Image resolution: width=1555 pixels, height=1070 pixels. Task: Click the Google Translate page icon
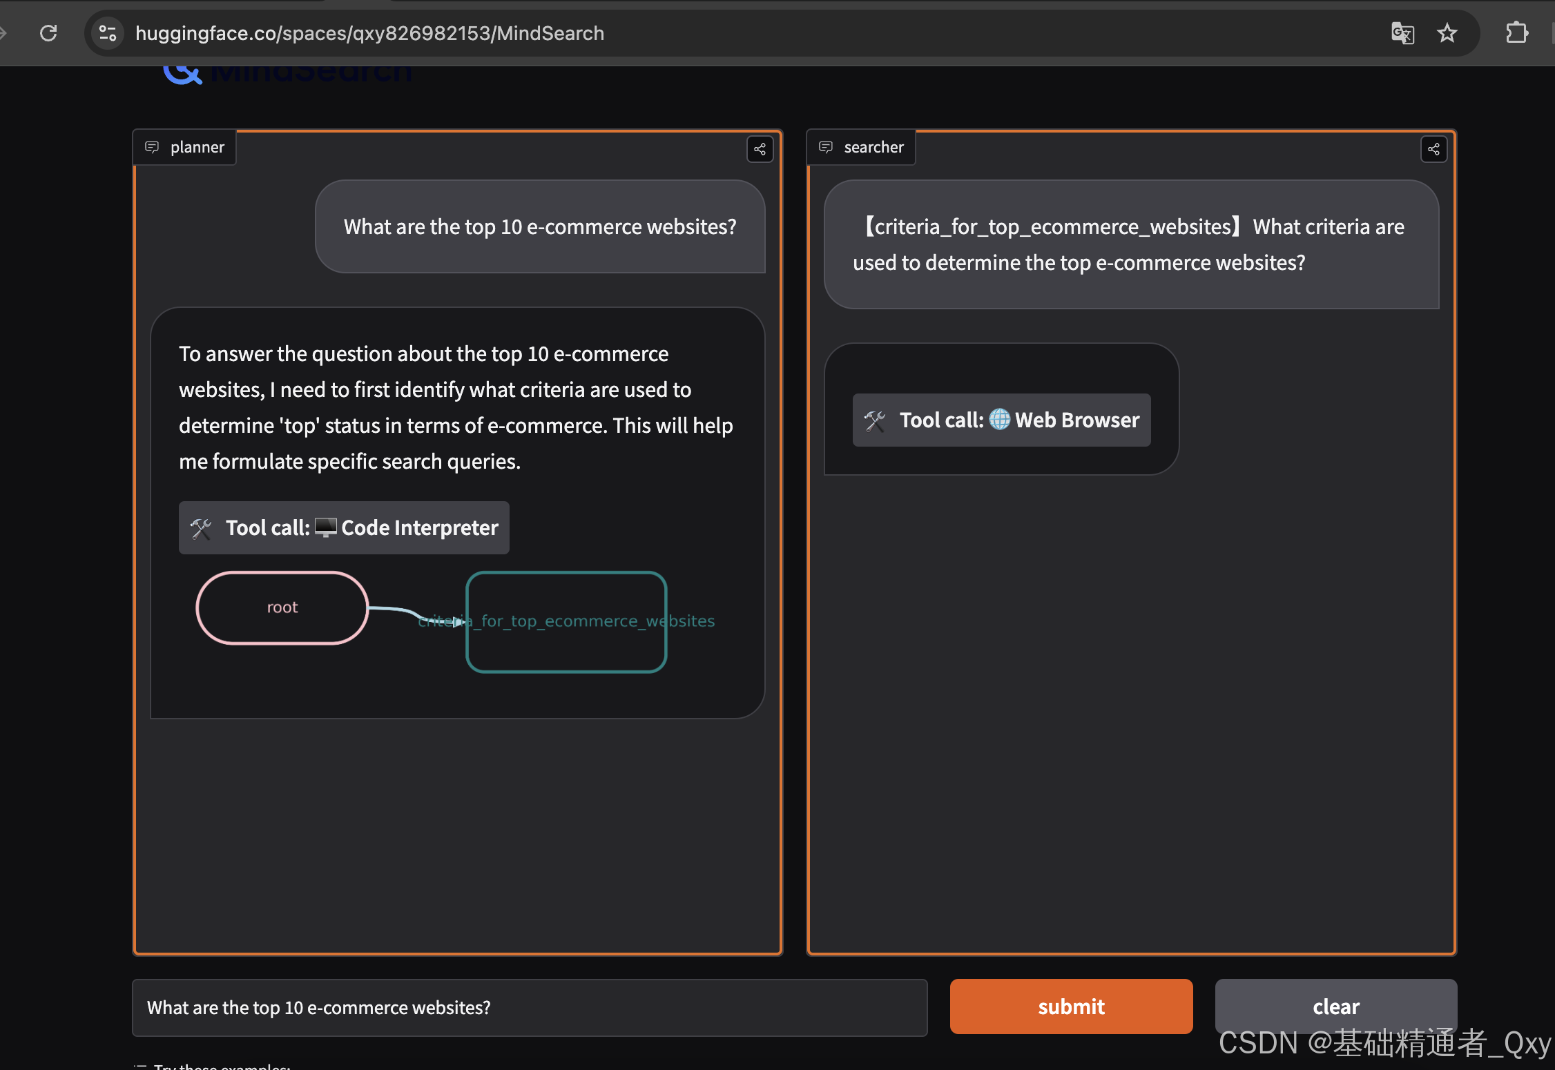(x=1402, y=33)
